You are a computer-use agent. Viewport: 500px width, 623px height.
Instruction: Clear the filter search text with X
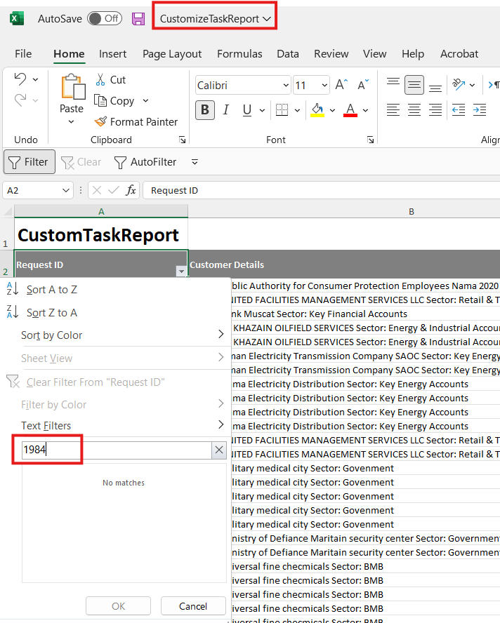pos(219,450)
